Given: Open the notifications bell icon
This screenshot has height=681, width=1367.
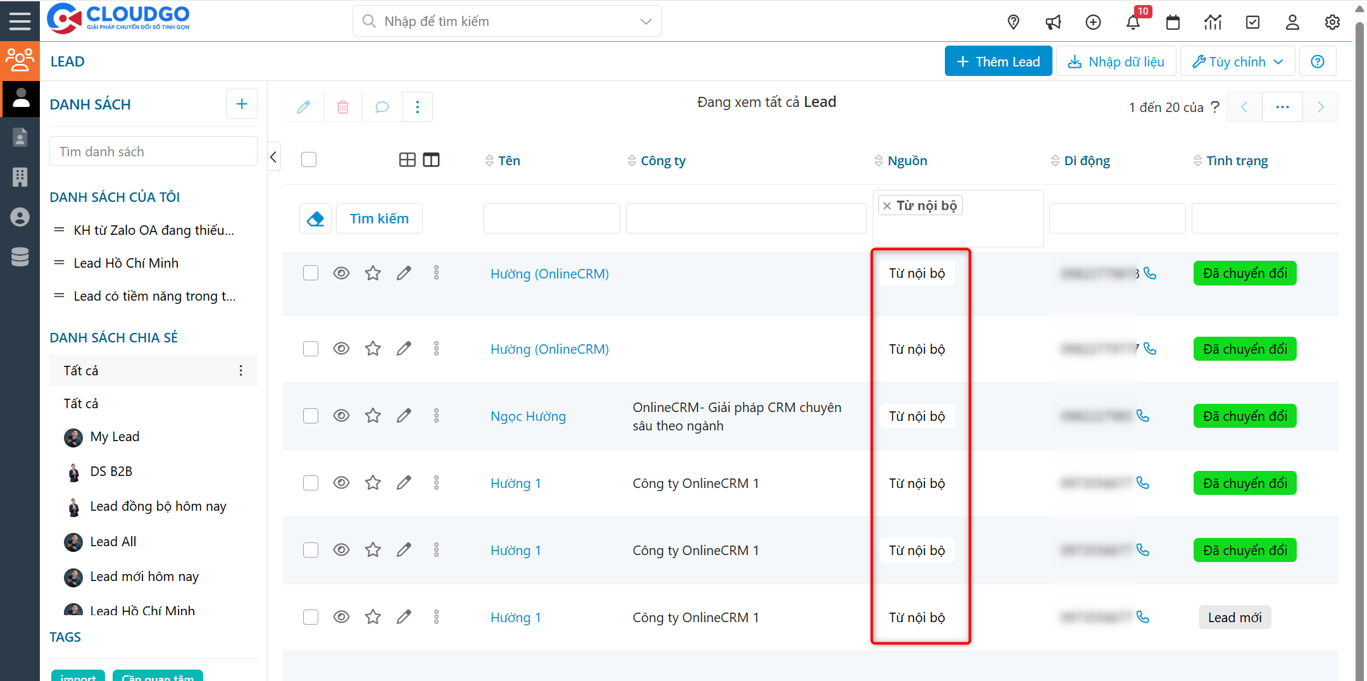Looking at the screenshot, I should (x=1133, y=22).
